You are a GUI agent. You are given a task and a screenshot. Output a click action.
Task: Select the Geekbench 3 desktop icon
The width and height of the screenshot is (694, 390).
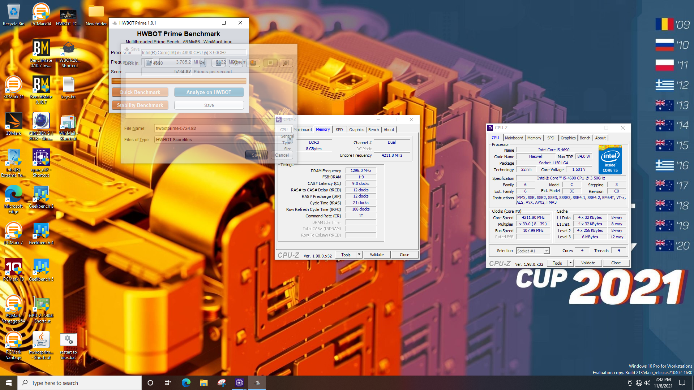pos(41,197)
